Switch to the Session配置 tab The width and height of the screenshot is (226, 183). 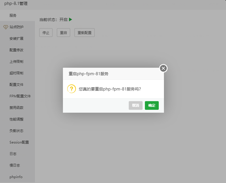click(19, 142)
